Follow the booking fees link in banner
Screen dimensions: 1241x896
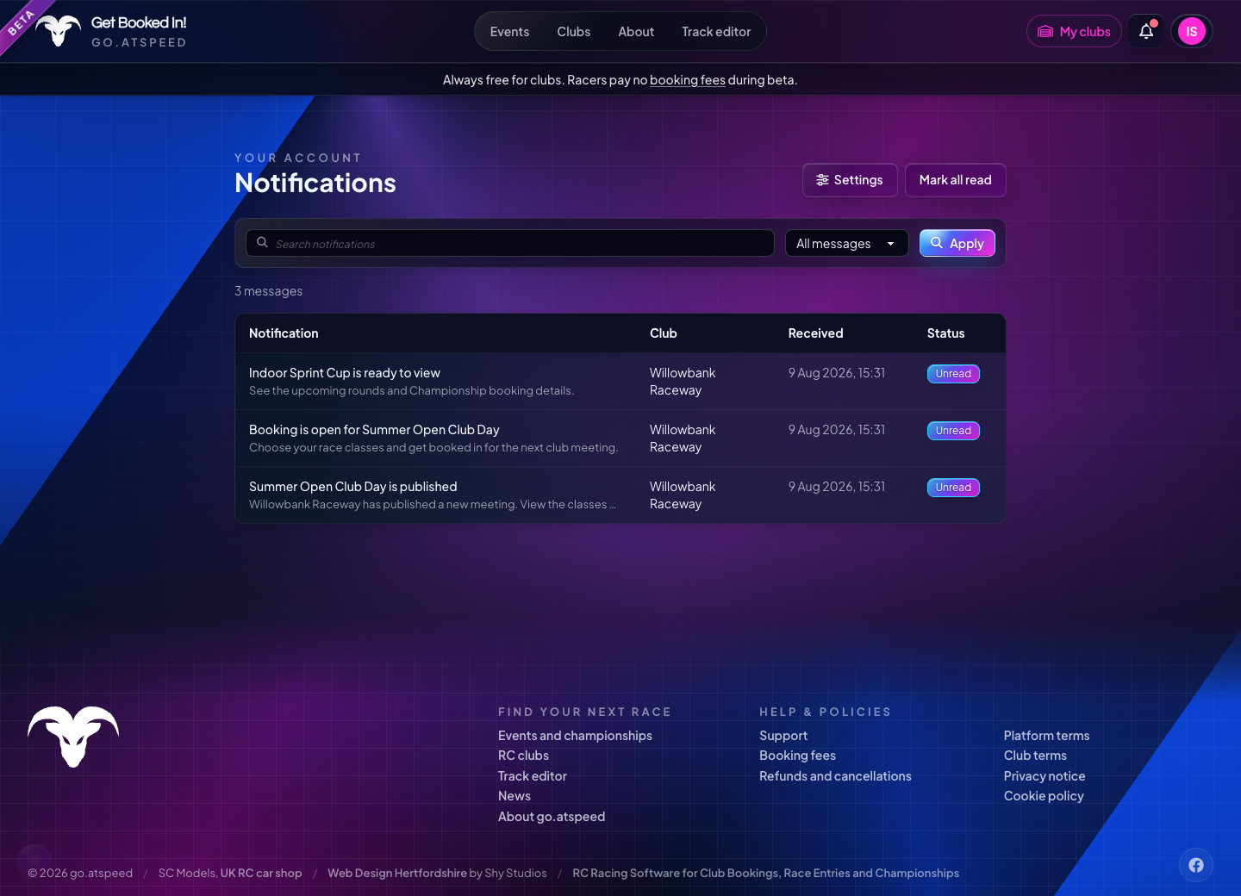(688, 80)
